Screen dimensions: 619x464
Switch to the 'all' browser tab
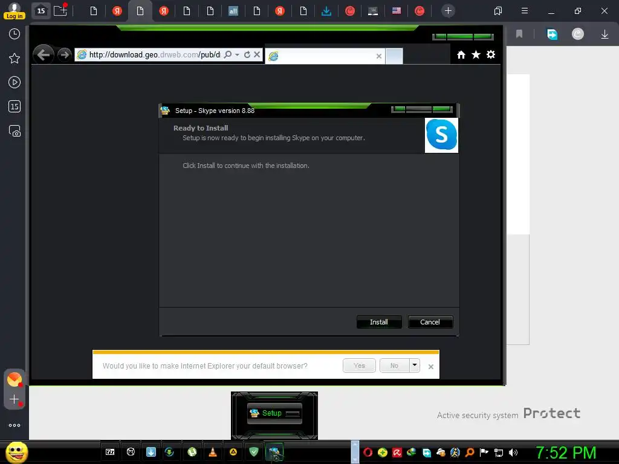[x=233, y=11]
